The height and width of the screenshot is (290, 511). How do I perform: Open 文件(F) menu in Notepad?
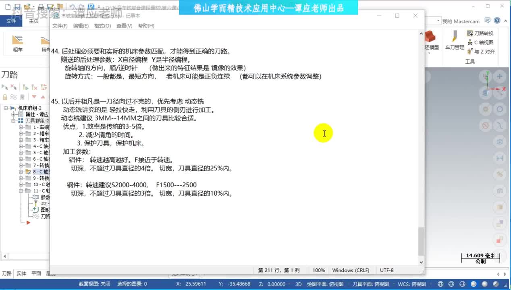pos(60,26)
